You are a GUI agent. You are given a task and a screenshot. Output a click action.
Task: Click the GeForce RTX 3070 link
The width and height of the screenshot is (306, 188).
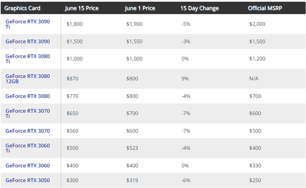click(x=28, y=131)
